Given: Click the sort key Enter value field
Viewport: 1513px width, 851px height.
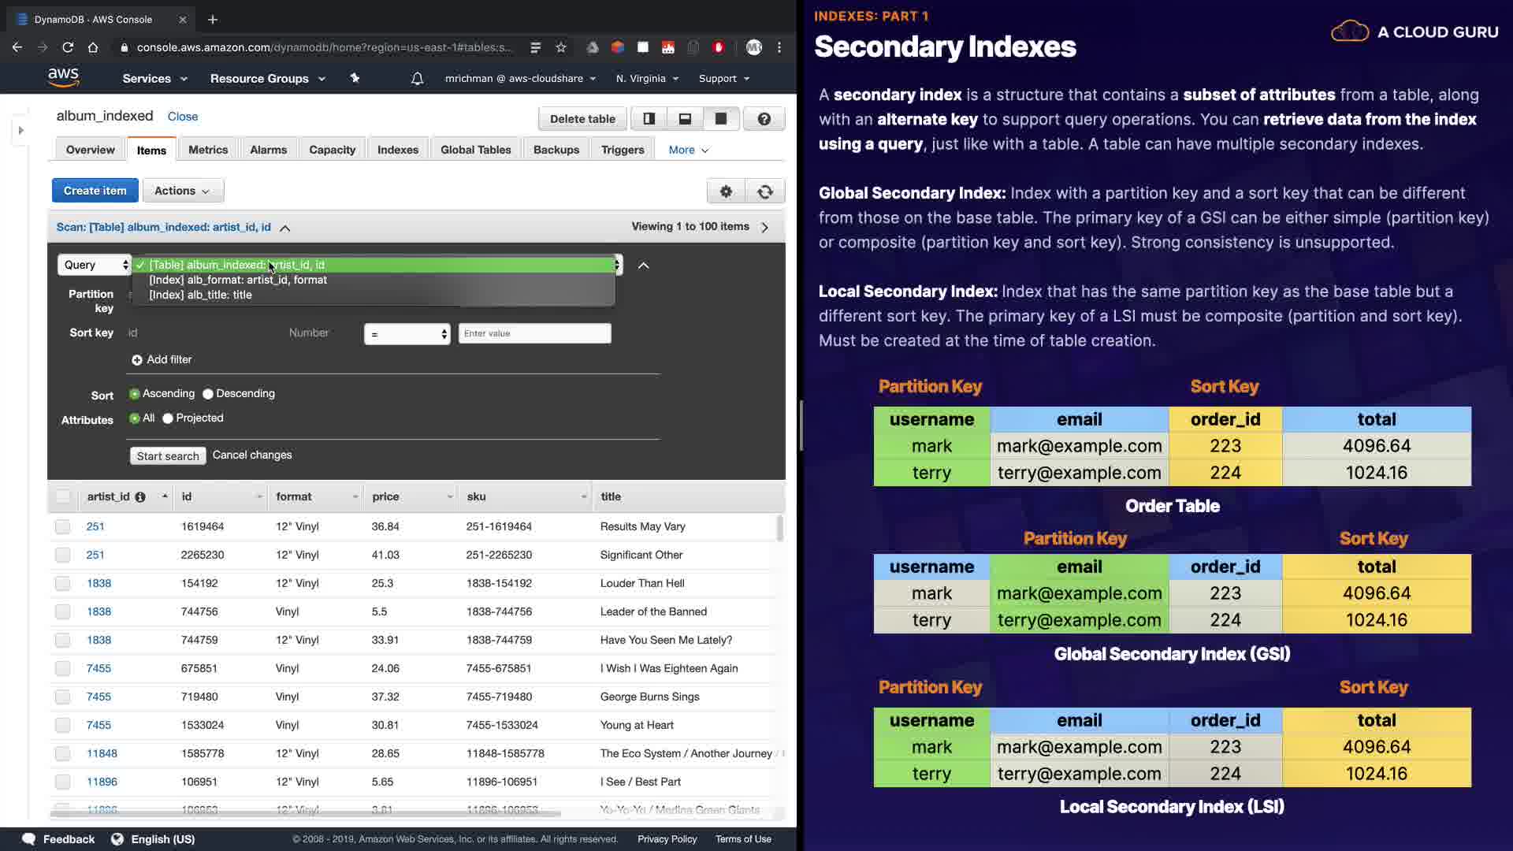Looking at the screenshot, I should (x=534, y=333).
